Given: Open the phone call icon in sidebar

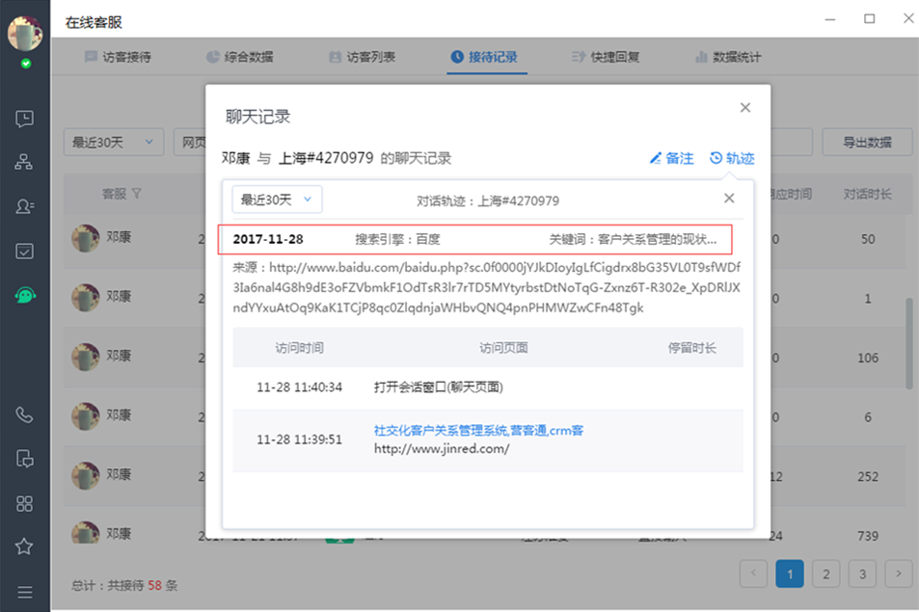Looking at the screenshot, I should click(x=25, y=414).
